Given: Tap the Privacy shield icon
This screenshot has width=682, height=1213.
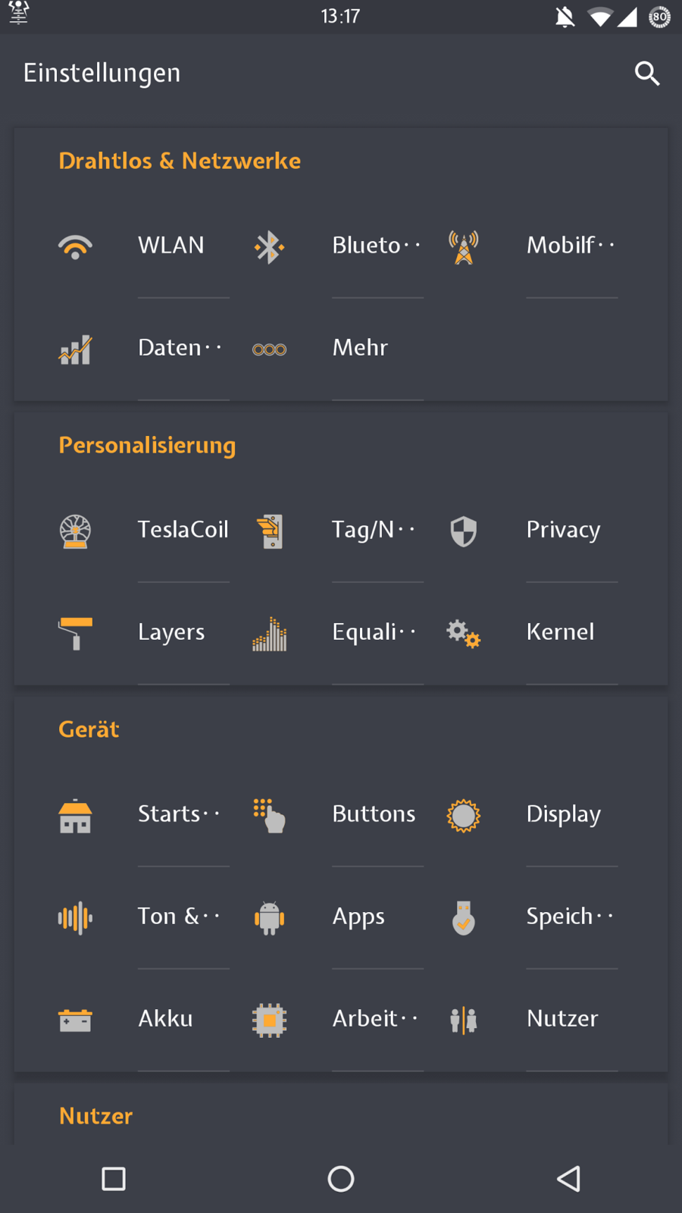Looking at the screenshot, I should (x=463, y=531).
